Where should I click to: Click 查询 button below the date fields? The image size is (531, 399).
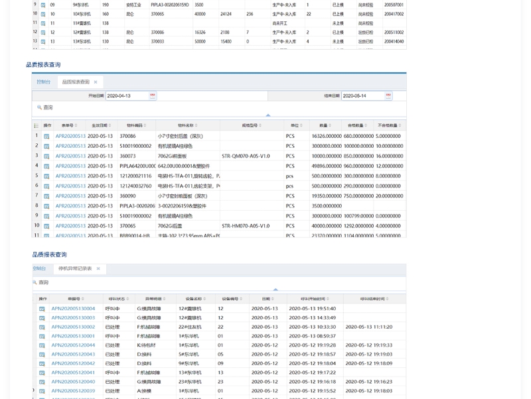tap(45, 107)
